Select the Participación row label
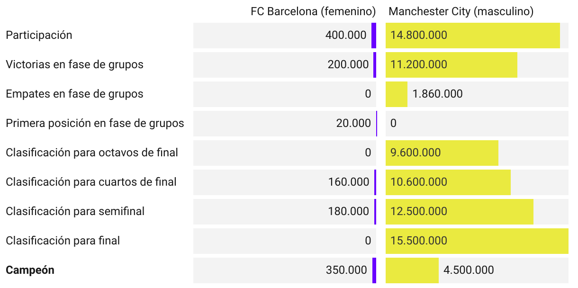 point(39,35)
